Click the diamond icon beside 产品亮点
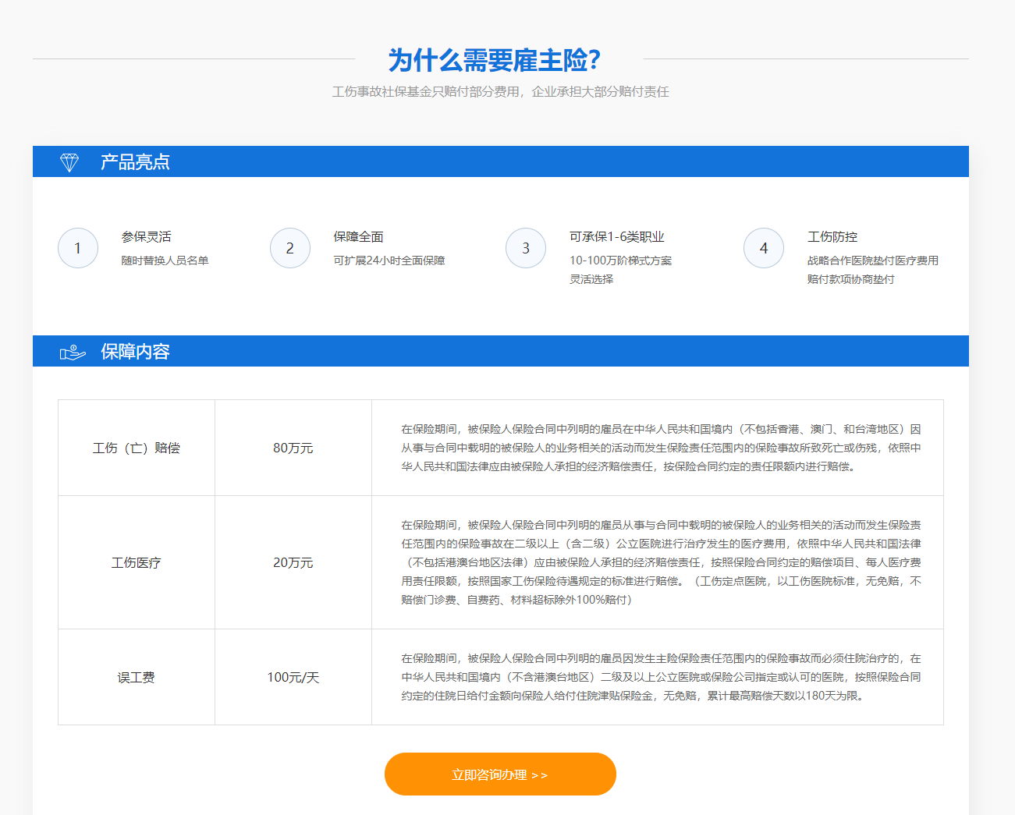This screenshot has width=1015, height=815. point(69,161)
